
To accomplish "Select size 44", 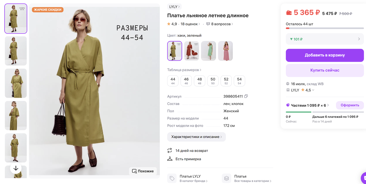I will pos(173,81).
